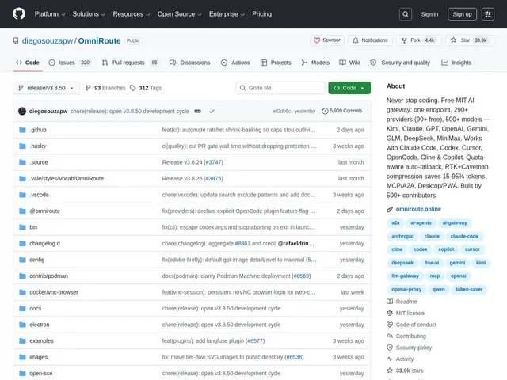Open the search magnifier icon in header

point(406,14)
